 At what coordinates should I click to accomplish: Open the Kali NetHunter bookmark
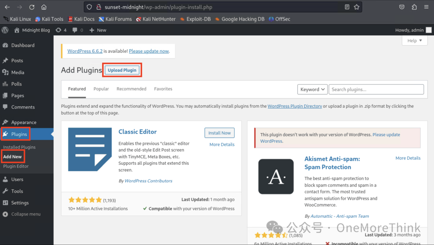point(156,19)
